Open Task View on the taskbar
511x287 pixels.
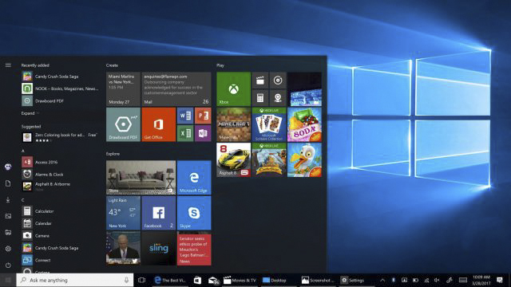coord(141,280)
